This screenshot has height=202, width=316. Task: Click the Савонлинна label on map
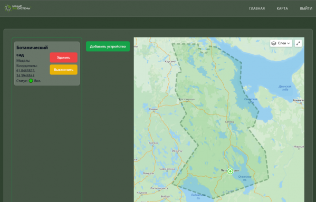pos(167,169)
